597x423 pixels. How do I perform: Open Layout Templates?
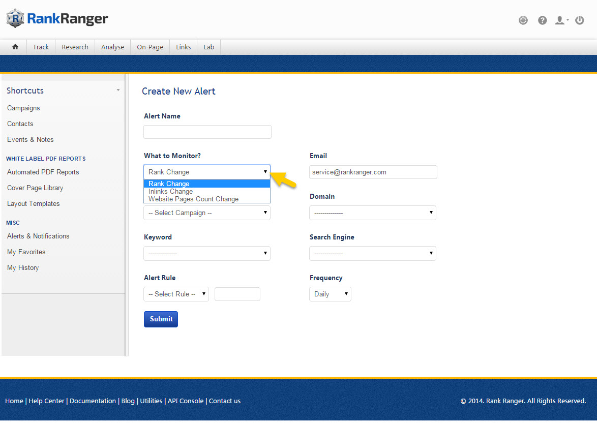(x=34, y=204)
